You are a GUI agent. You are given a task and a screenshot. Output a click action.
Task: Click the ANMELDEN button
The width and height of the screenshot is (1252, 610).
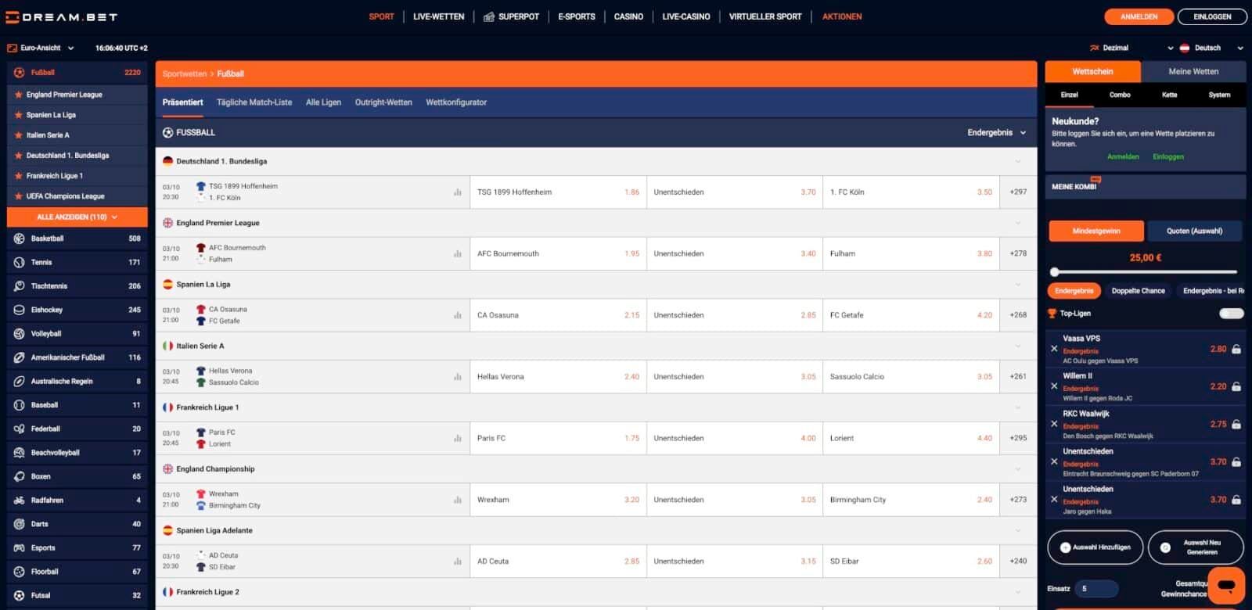1139,16
